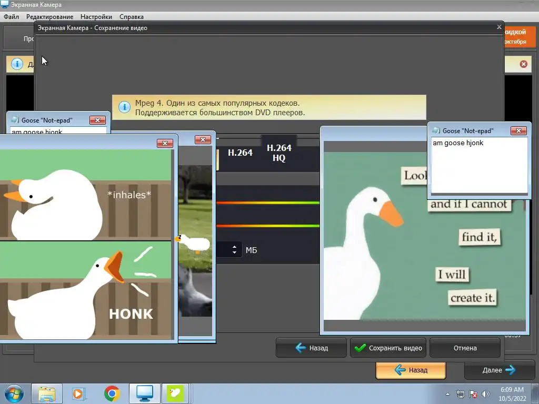539x404 pixels.
Task: Open the Файл menu
Action: click(12, 16)
